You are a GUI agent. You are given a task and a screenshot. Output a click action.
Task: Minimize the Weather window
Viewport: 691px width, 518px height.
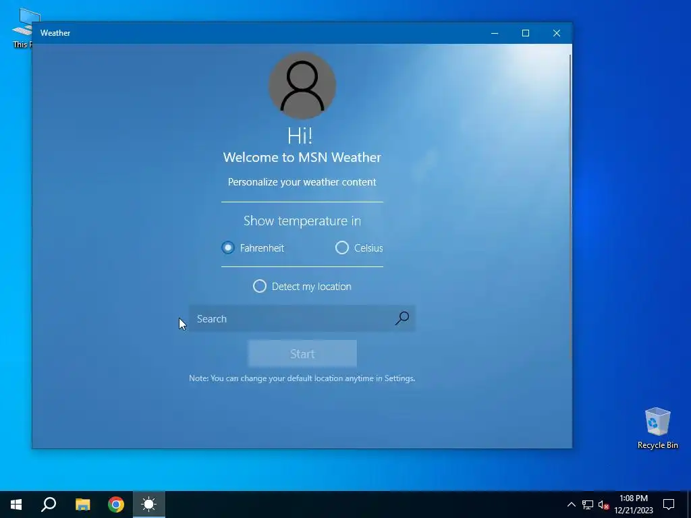pos(495,33)
